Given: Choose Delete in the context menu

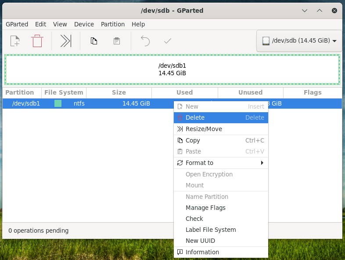Looking at the screenshot, I should point(221,117).
